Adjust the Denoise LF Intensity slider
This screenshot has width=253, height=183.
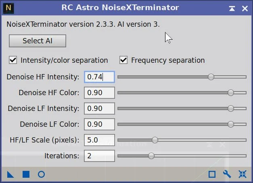click(231, 109)
